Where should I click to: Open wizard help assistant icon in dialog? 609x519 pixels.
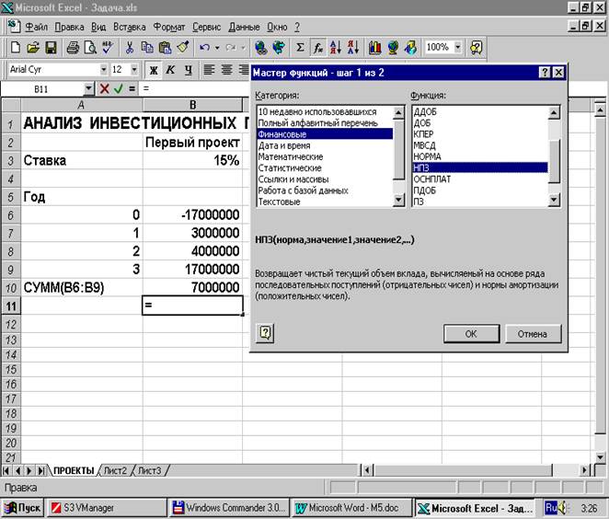[x=265, y=333]
